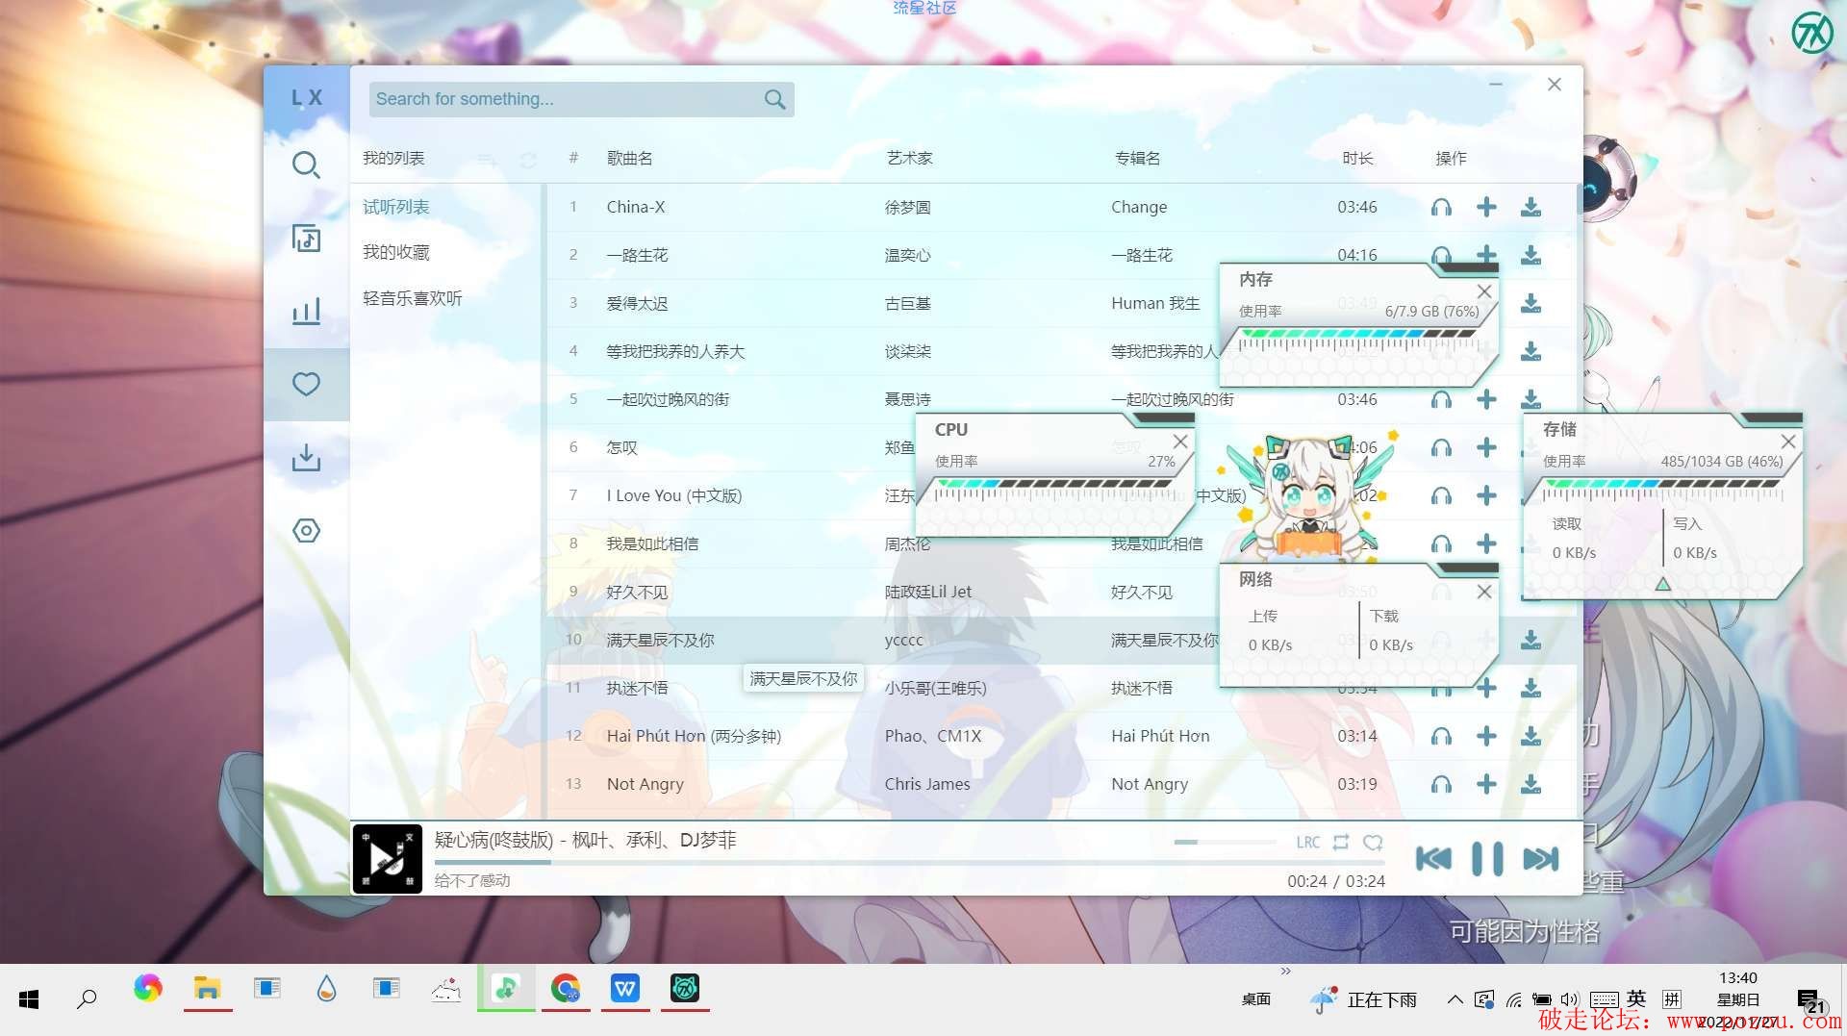Download Hai Phút Hơn
The width and height of the screenshot is (1847, 1036).
click(1531, 736)
